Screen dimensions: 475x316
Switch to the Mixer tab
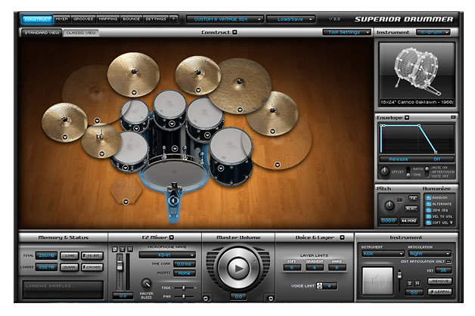pos(62,19)
